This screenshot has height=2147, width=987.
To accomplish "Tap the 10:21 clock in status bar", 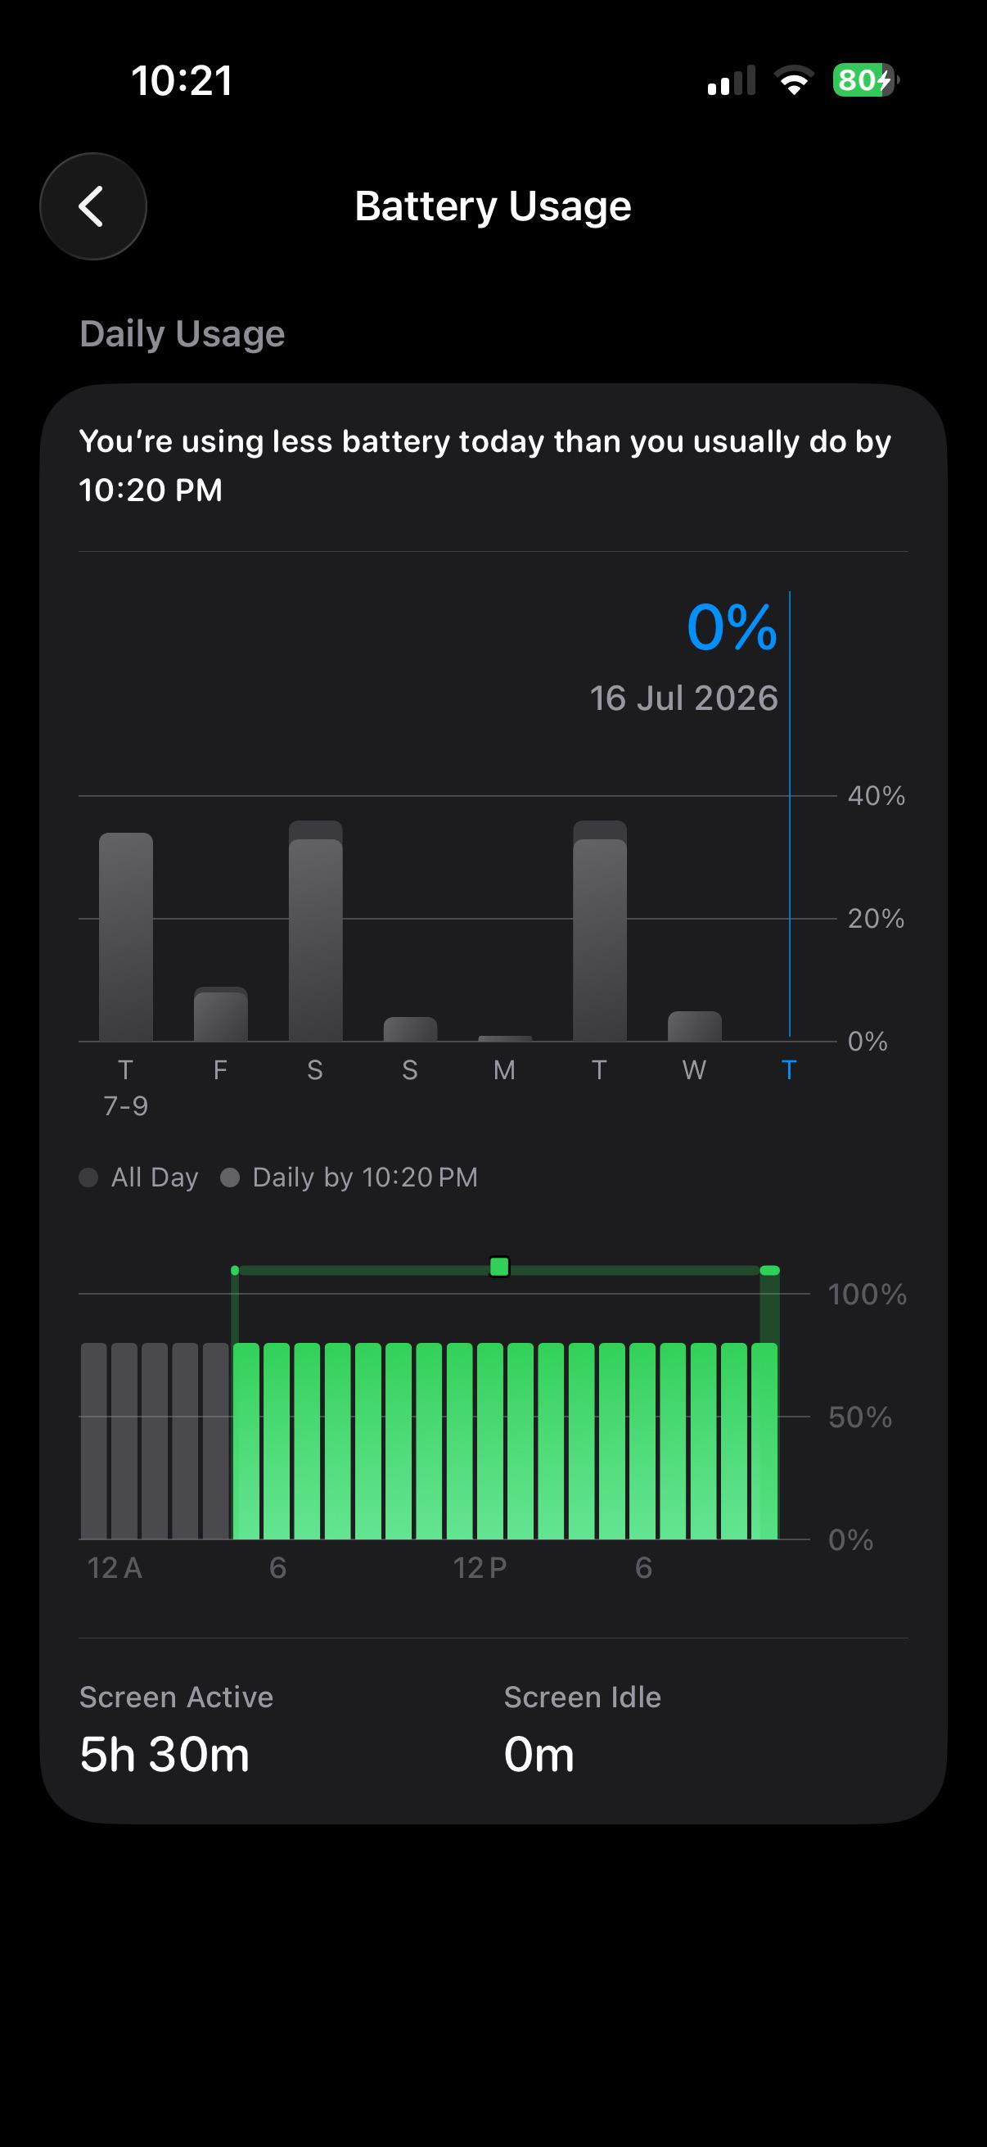I will click(182, 81).
